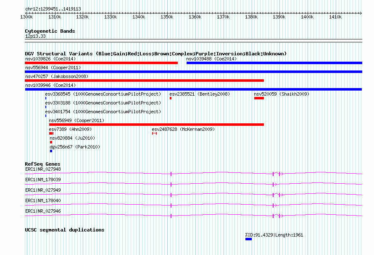Click the RefSeq Genes track title
The width and height of the screenshot is (374, 255).
pyautogui.click(x=42, y=164)
